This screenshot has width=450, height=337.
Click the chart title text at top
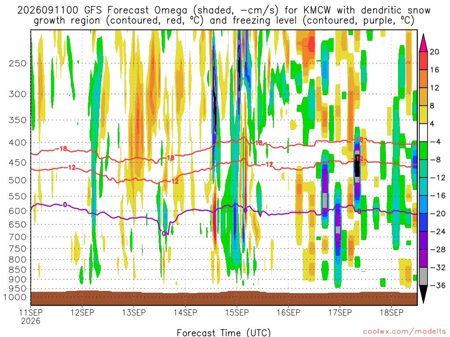(x=224, y=15)
